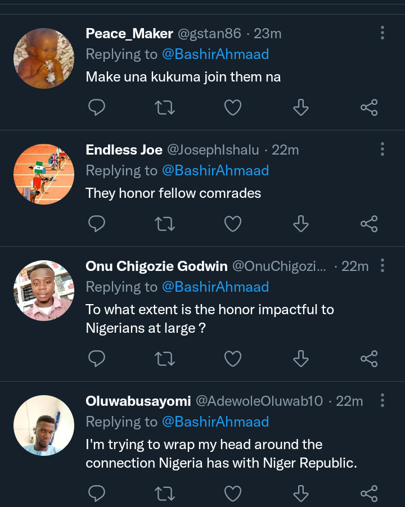This screenshot has height=507, width=405.
Task: Downvote Endless Joe's reply
Action: [x=301, y=224]
